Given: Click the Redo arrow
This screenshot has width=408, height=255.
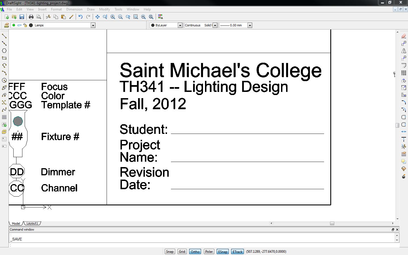Looking at the screenshot, I should tap(88, 17).
